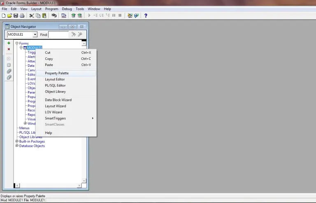Expand the Built-in Packages node
The image size is (316, 203).
(x=17, y=141)
